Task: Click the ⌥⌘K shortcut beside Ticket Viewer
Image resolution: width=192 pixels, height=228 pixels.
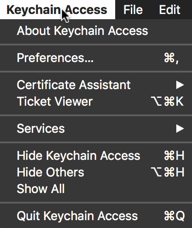Action: pyautogui.click(x=167, y=101)
